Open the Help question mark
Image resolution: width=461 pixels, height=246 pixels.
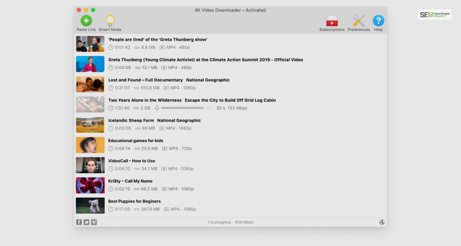[379, 20]
